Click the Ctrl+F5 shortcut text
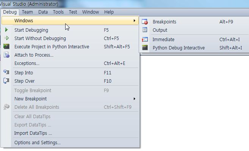Screen dimensions: 249x151 click(x=111, y=39)
